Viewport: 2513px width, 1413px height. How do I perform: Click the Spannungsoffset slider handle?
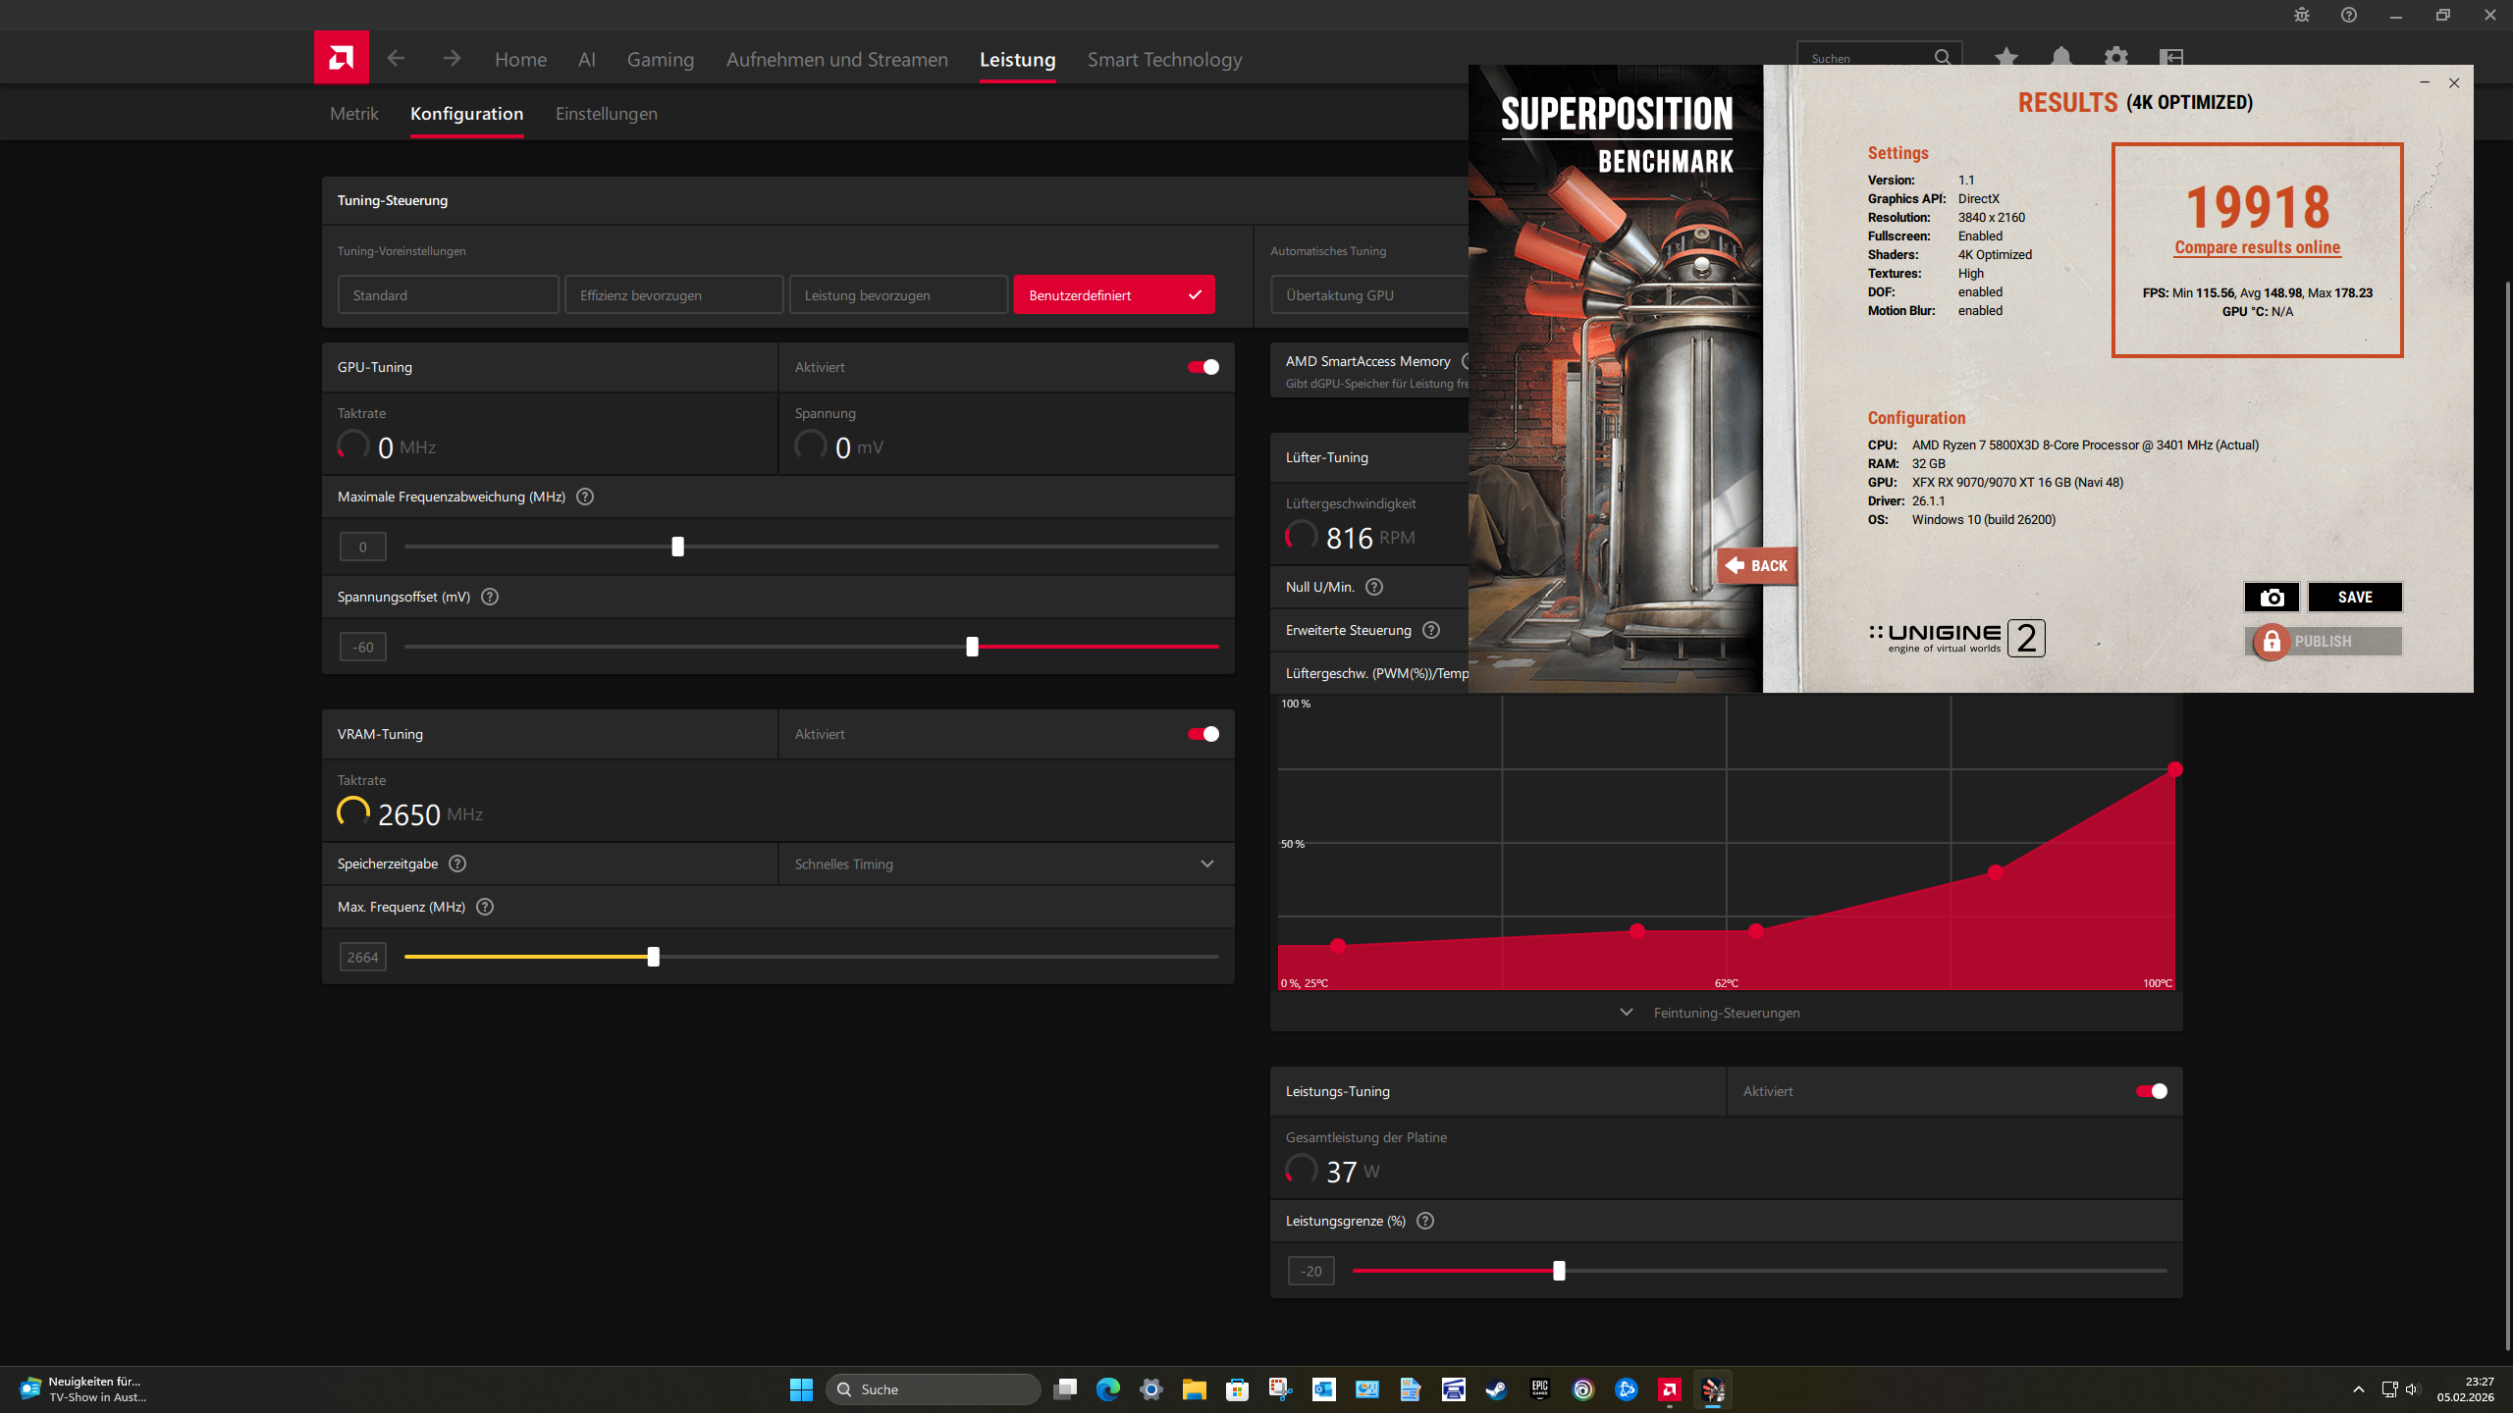(972, 647)
